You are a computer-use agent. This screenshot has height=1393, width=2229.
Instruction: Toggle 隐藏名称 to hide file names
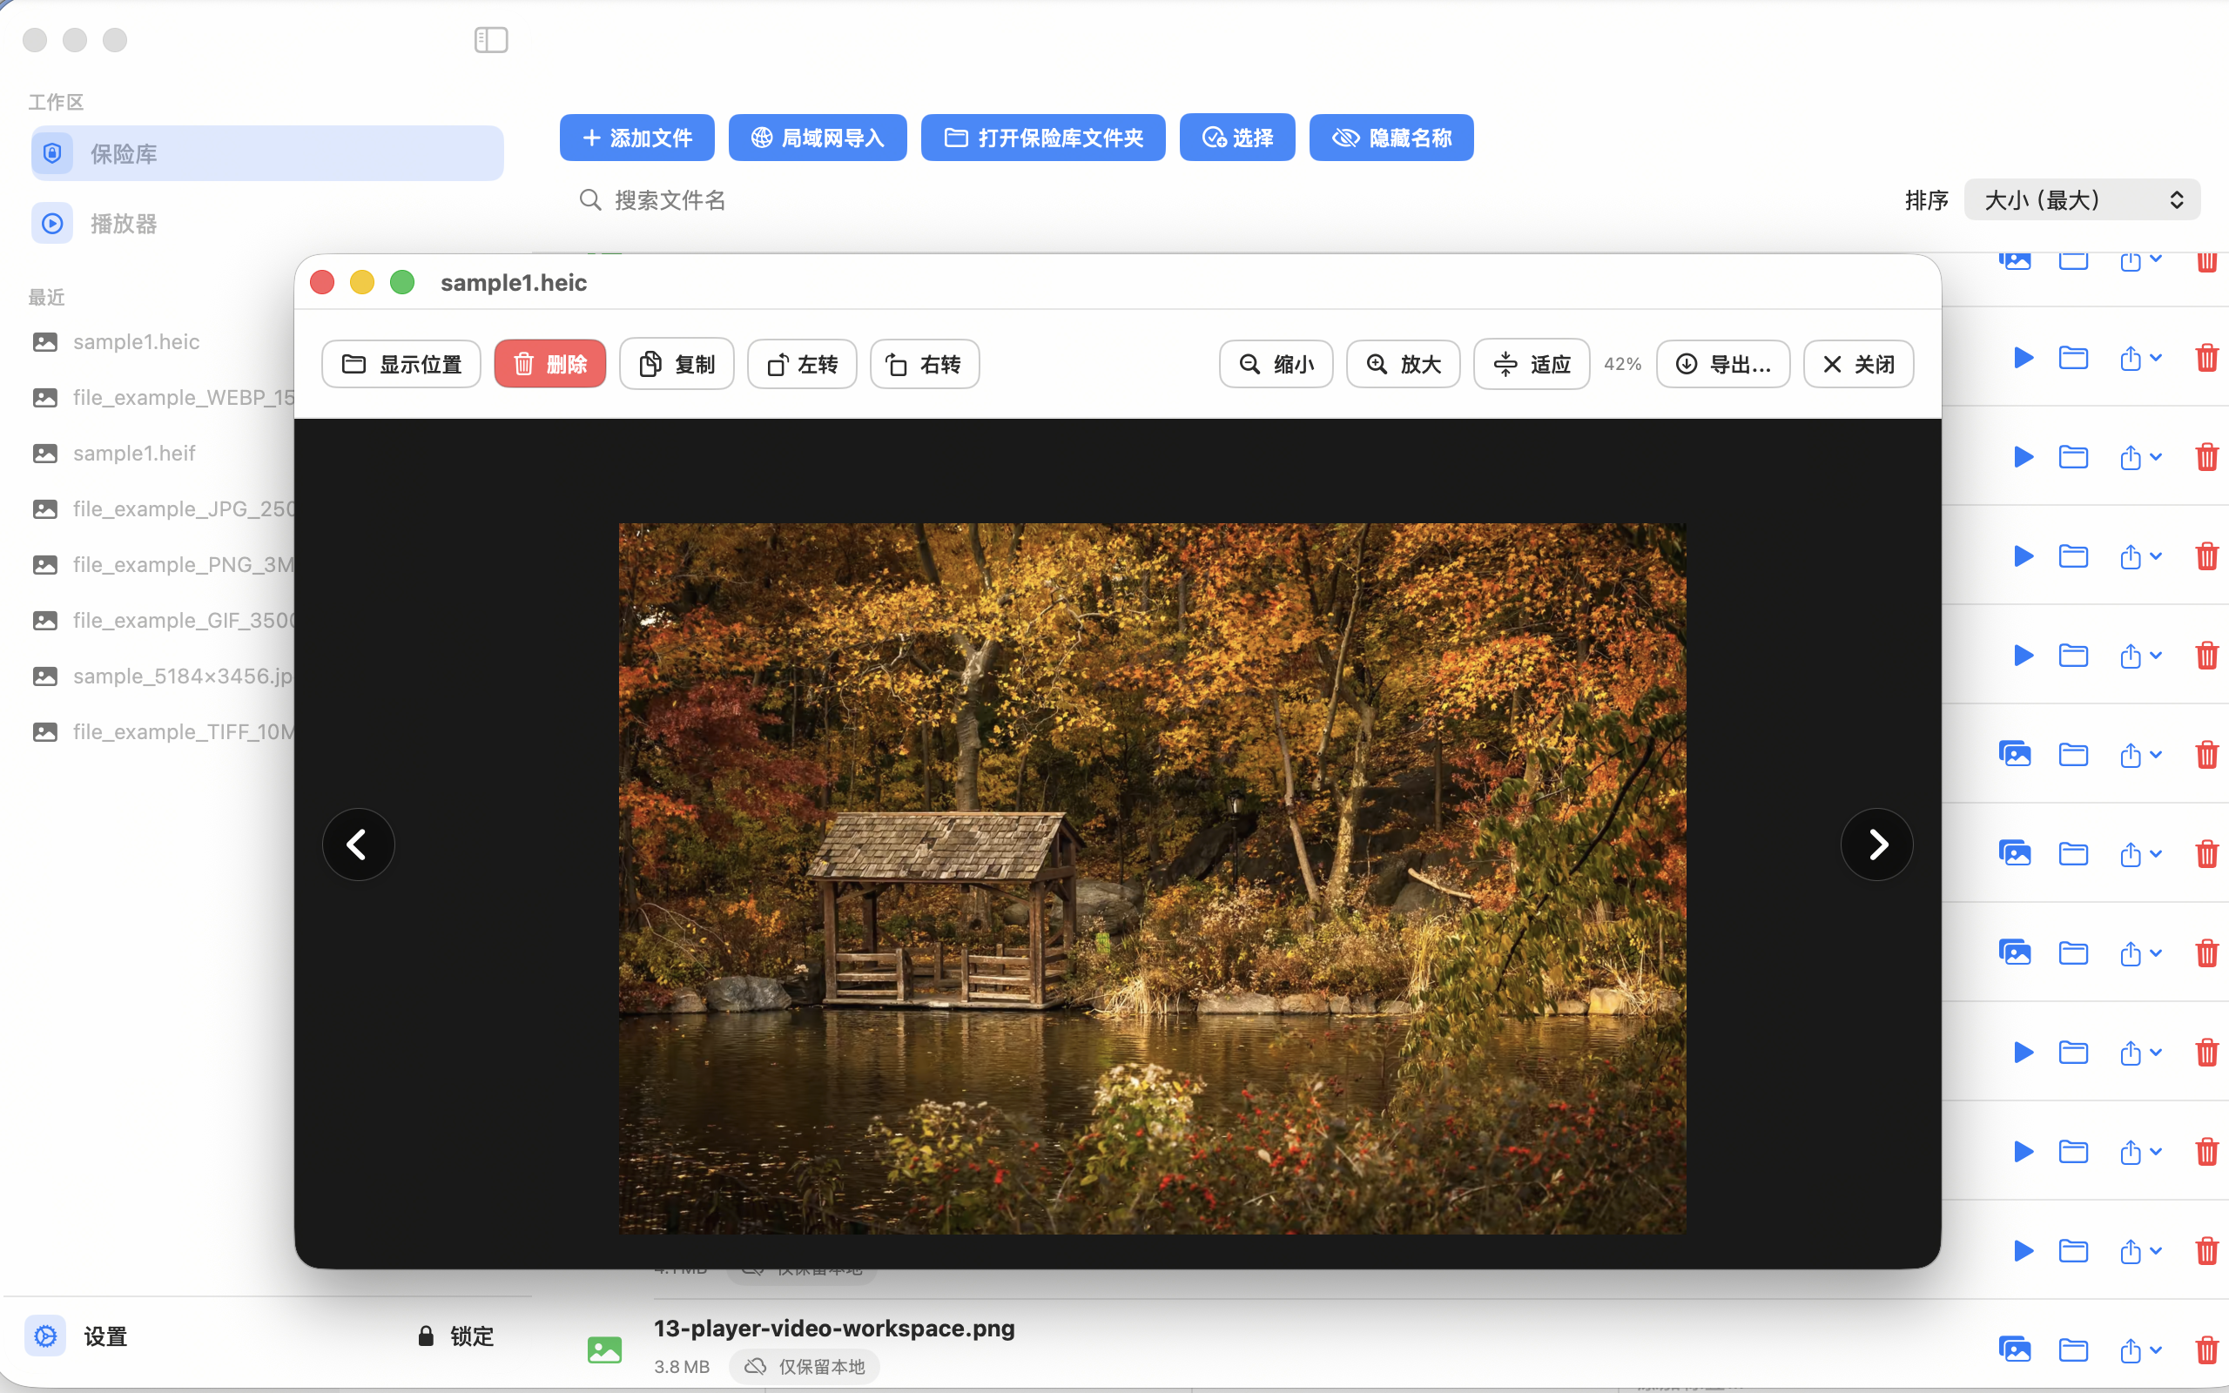(1390, 138)
